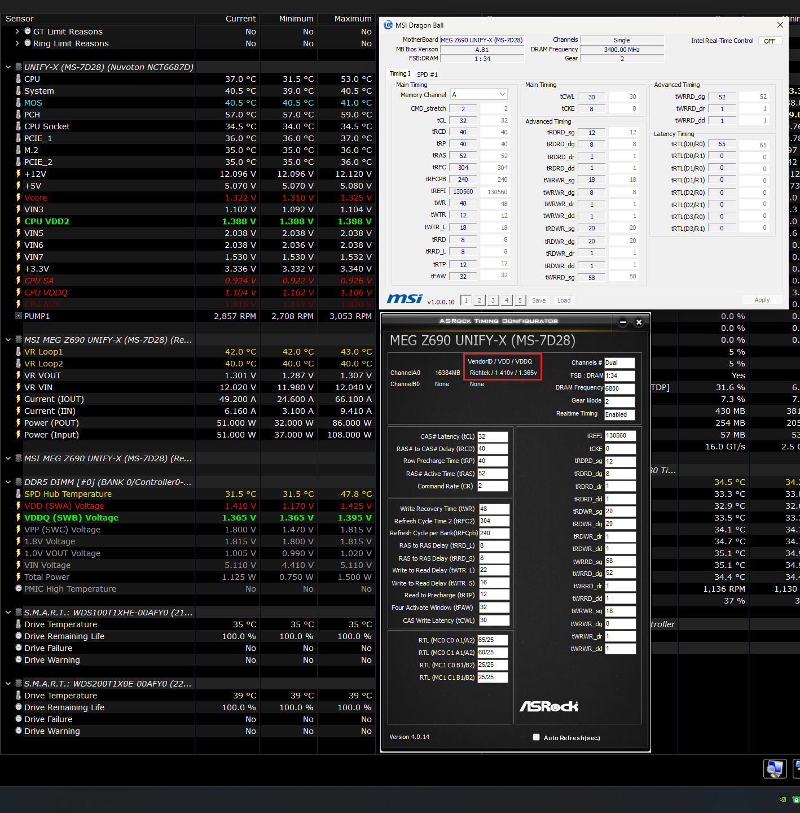Select profile slot 3 in Dragon Ball

point(493,300)
